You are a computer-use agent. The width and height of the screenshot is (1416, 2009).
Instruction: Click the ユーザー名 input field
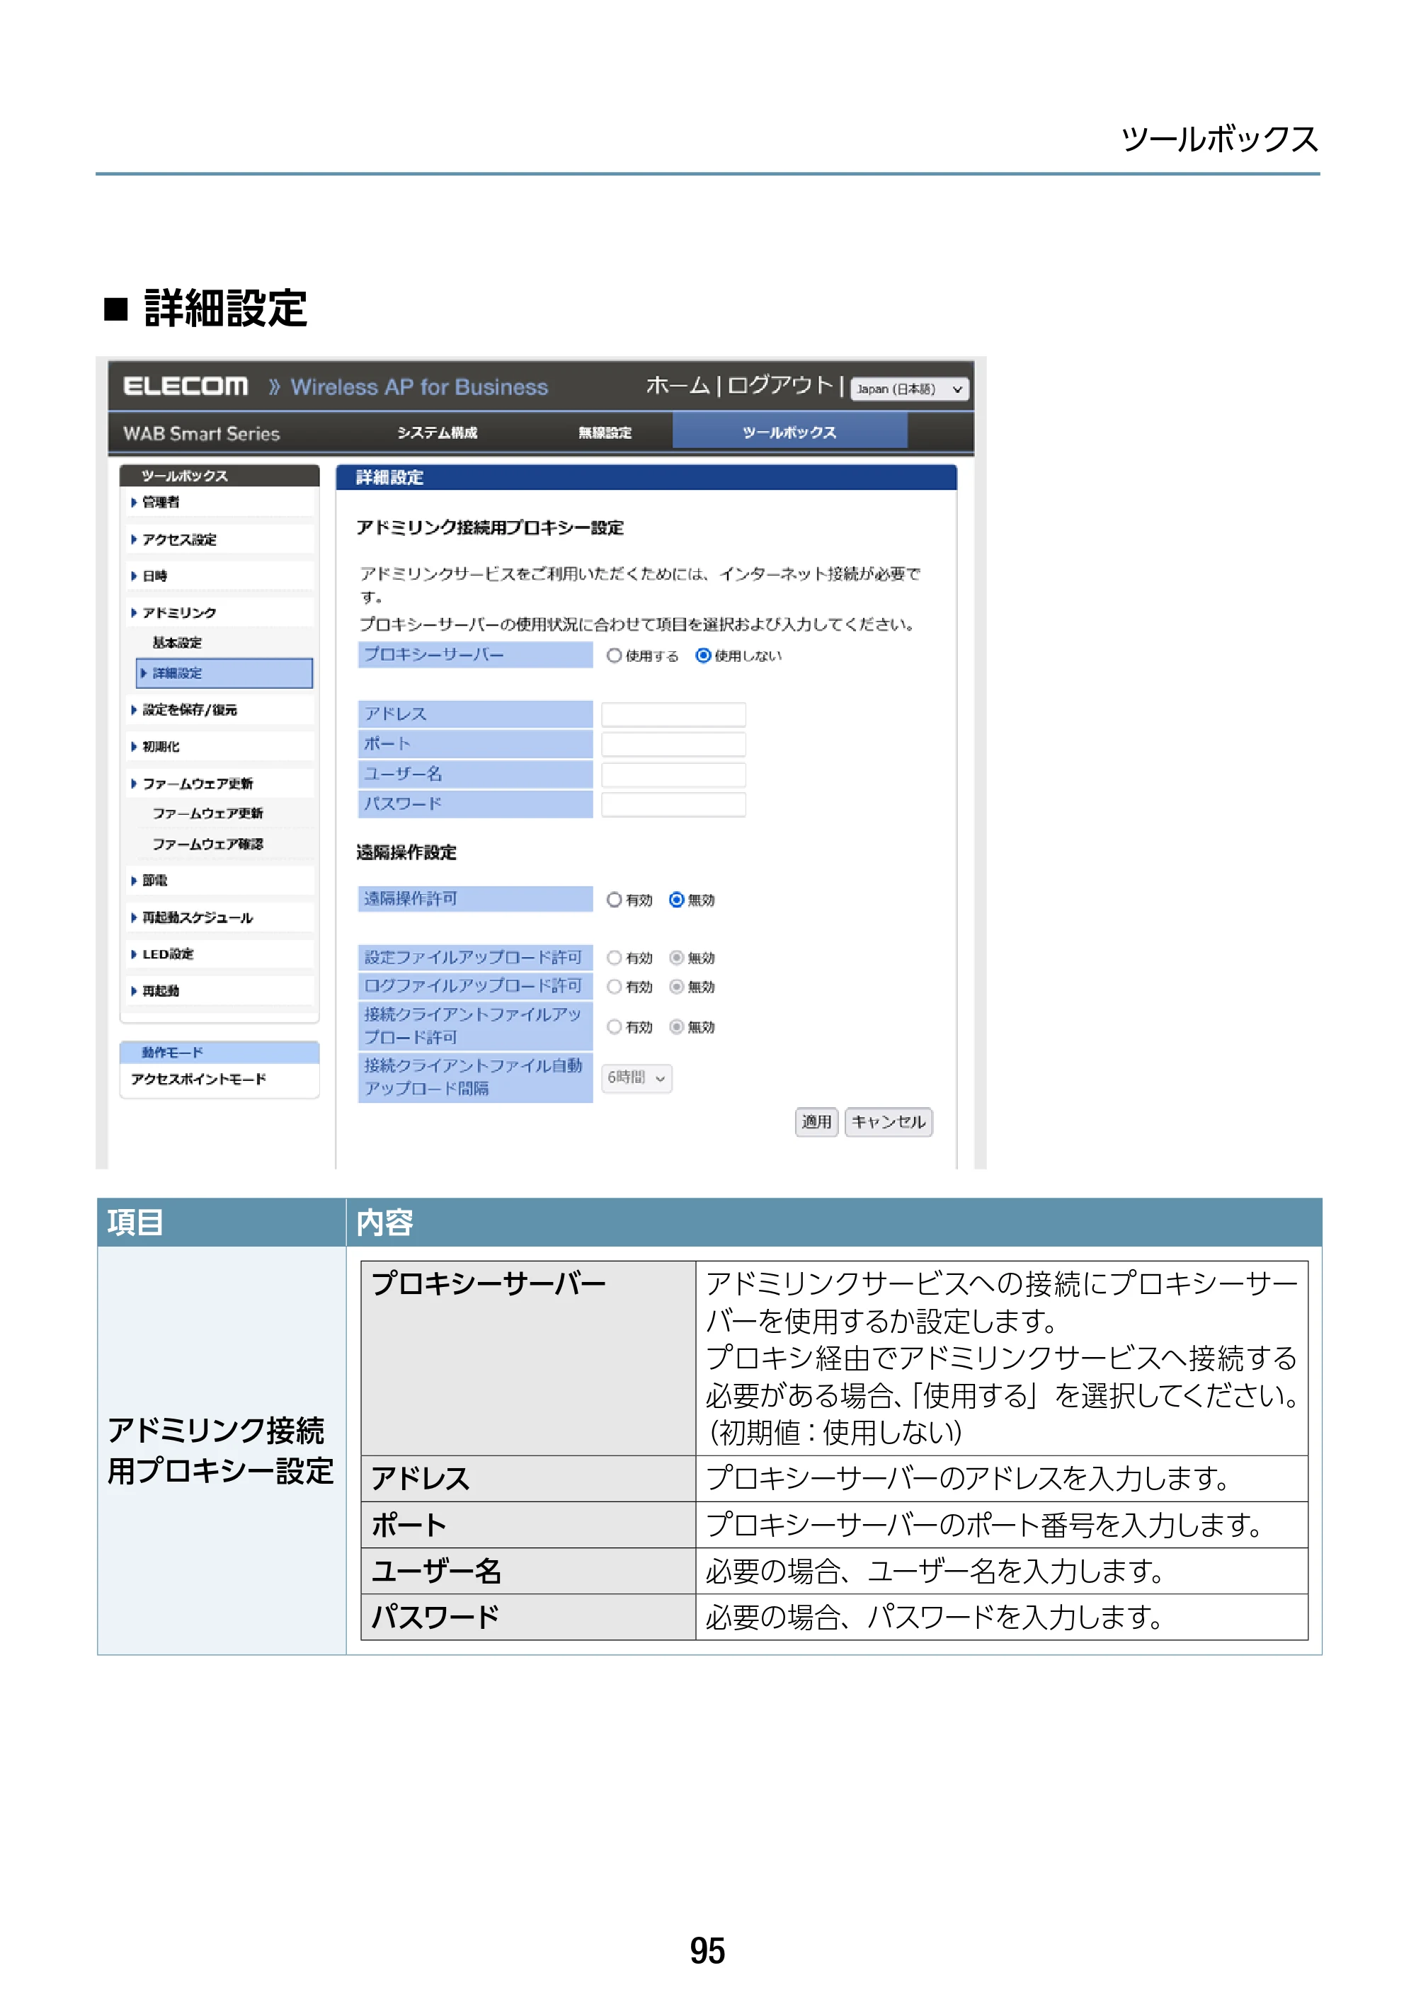click(x=673, y=774)
